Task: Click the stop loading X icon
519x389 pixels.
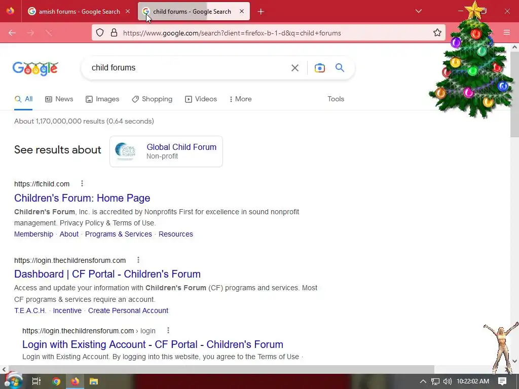Action: (49, 33)
